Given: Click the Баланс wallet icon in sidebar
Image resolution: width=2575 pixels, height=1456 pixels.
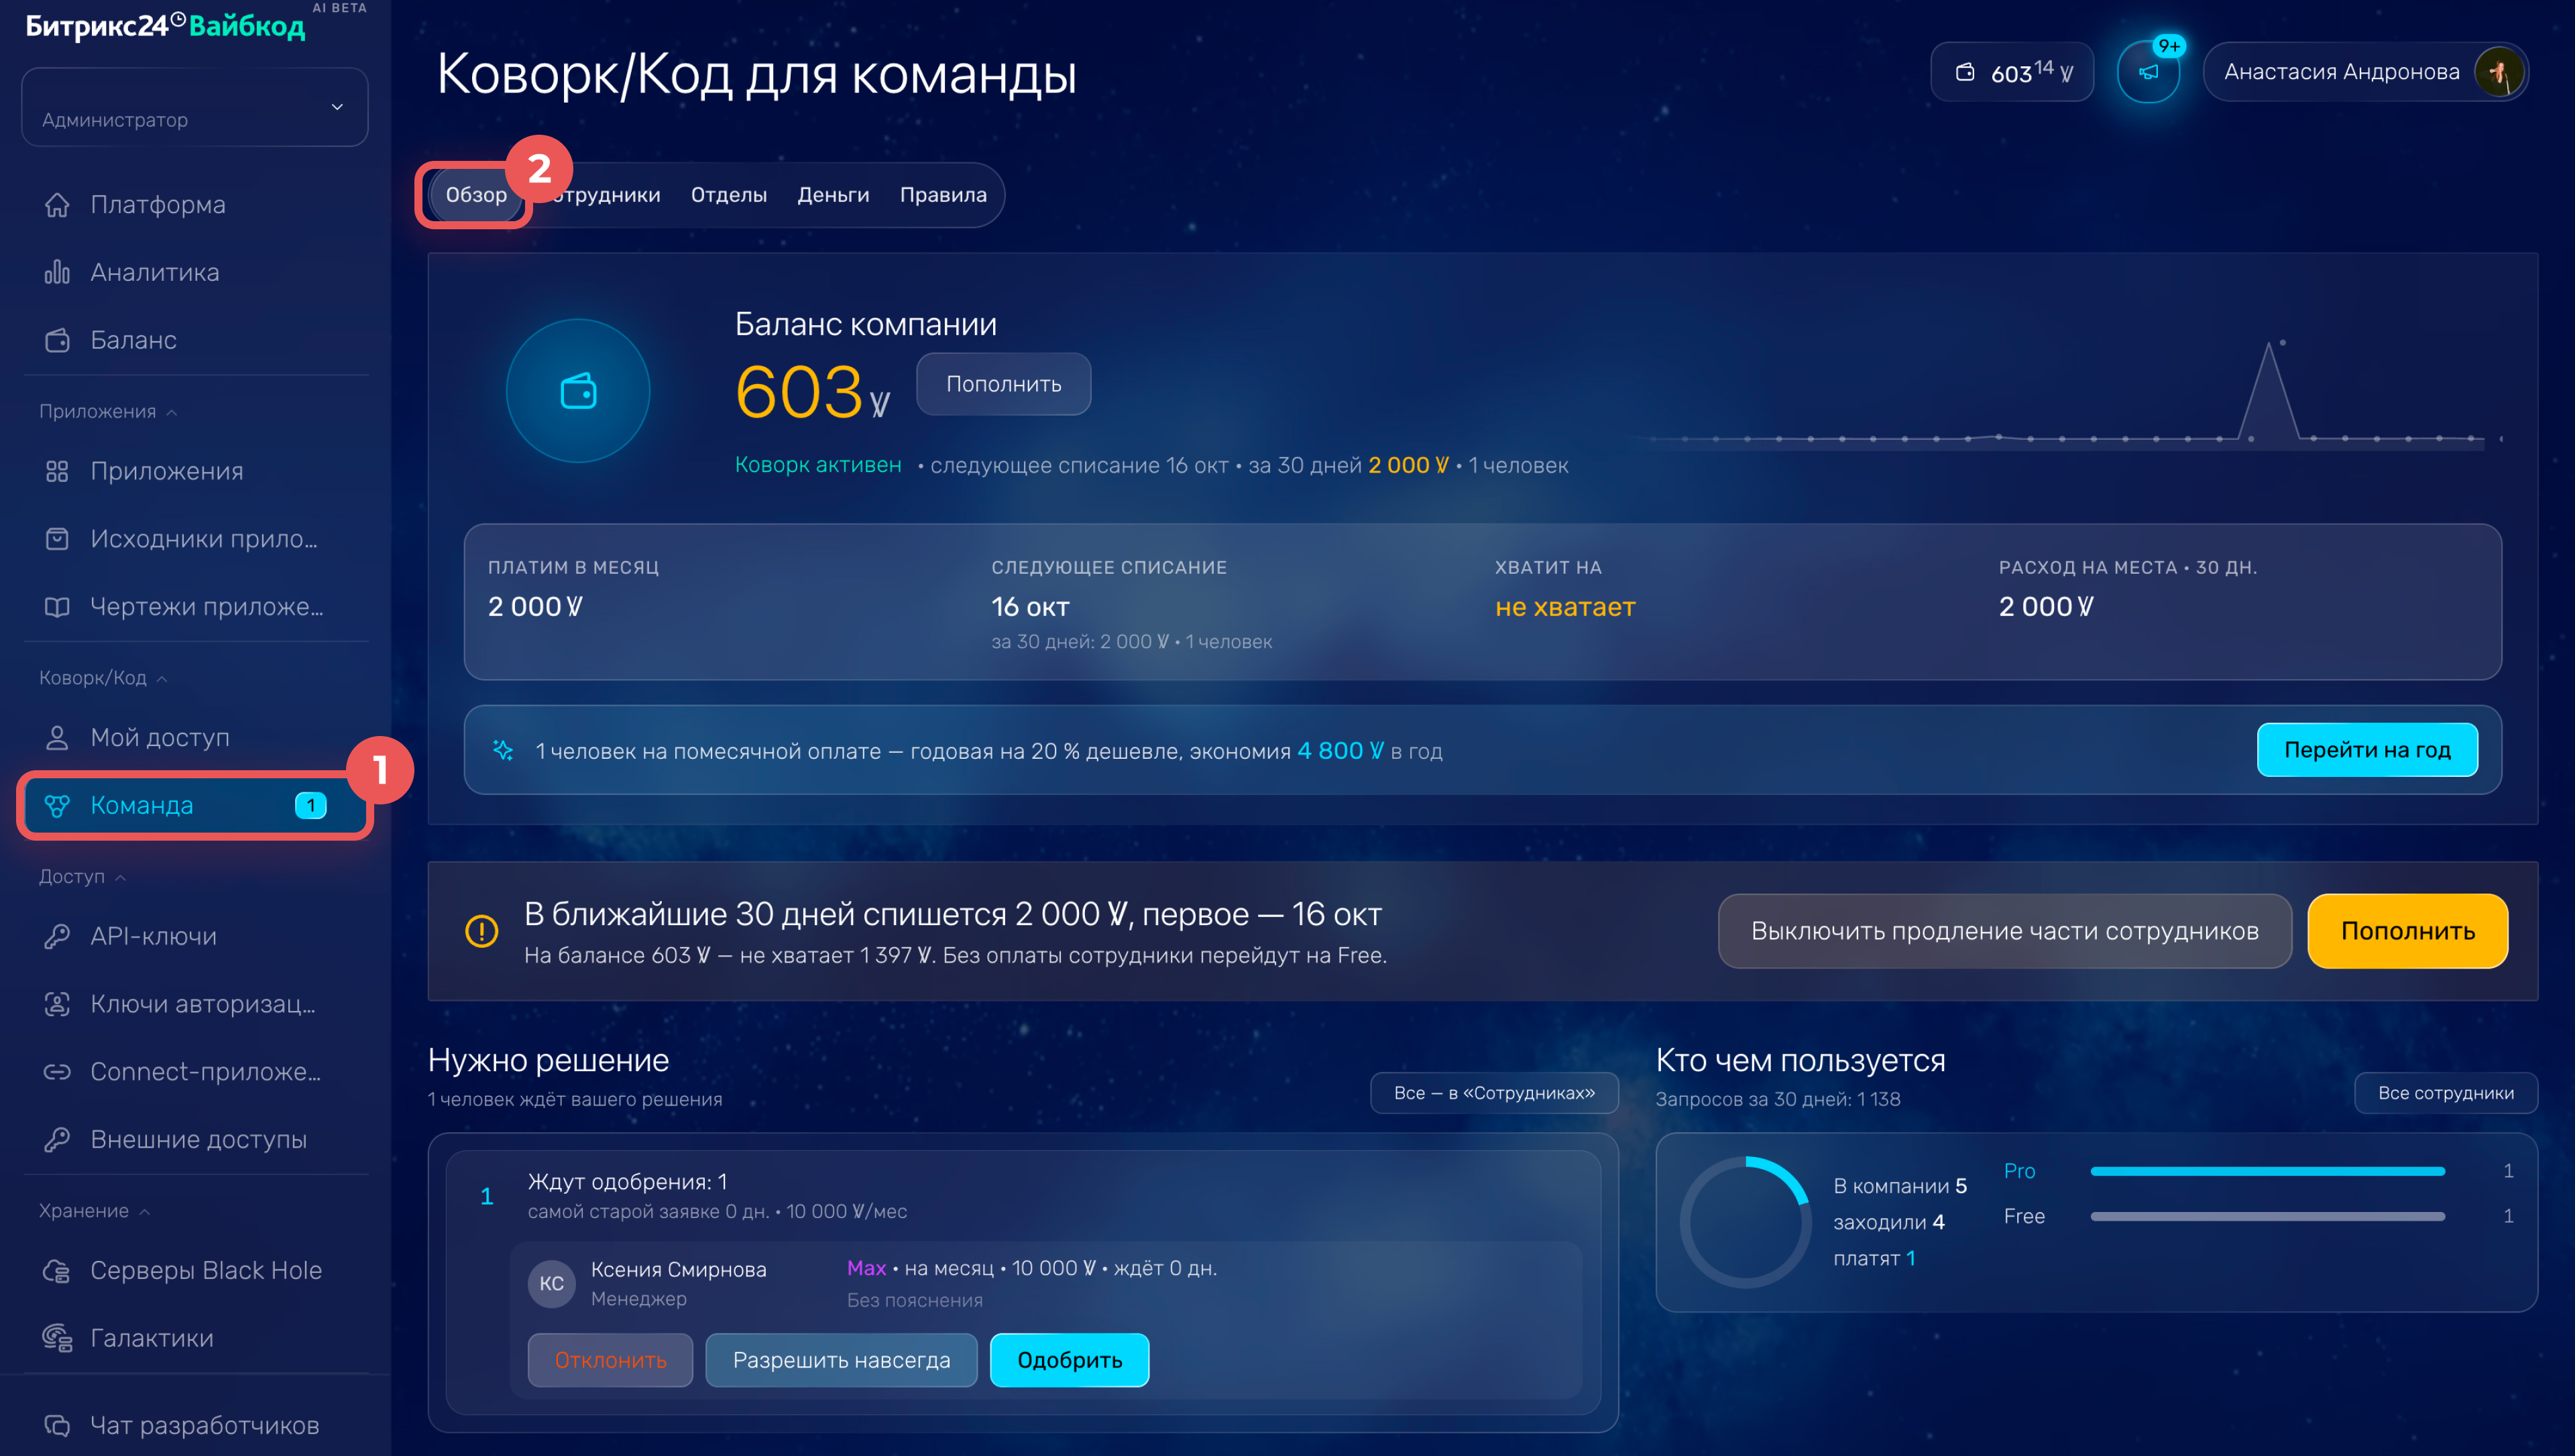Looking at the screenshot, I should [x=57, y=340].
